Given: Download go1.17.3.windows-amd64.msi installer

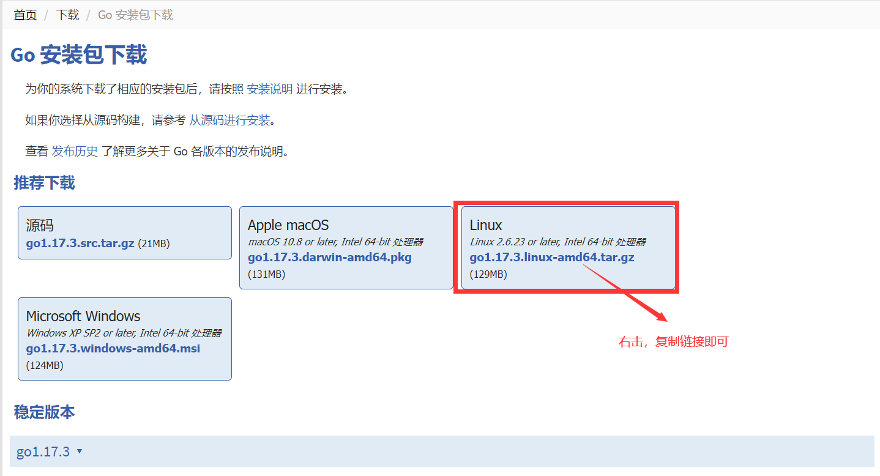Looking at the screenshot, I should click(x=113, y=349).
